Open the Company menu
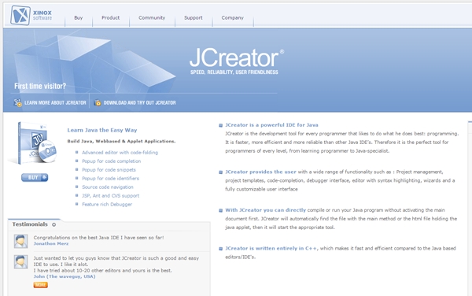Viewport: 472px width, 296px height. 232,18
